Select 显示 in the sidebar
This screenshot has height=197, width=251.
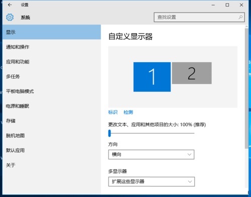(52, 32)
